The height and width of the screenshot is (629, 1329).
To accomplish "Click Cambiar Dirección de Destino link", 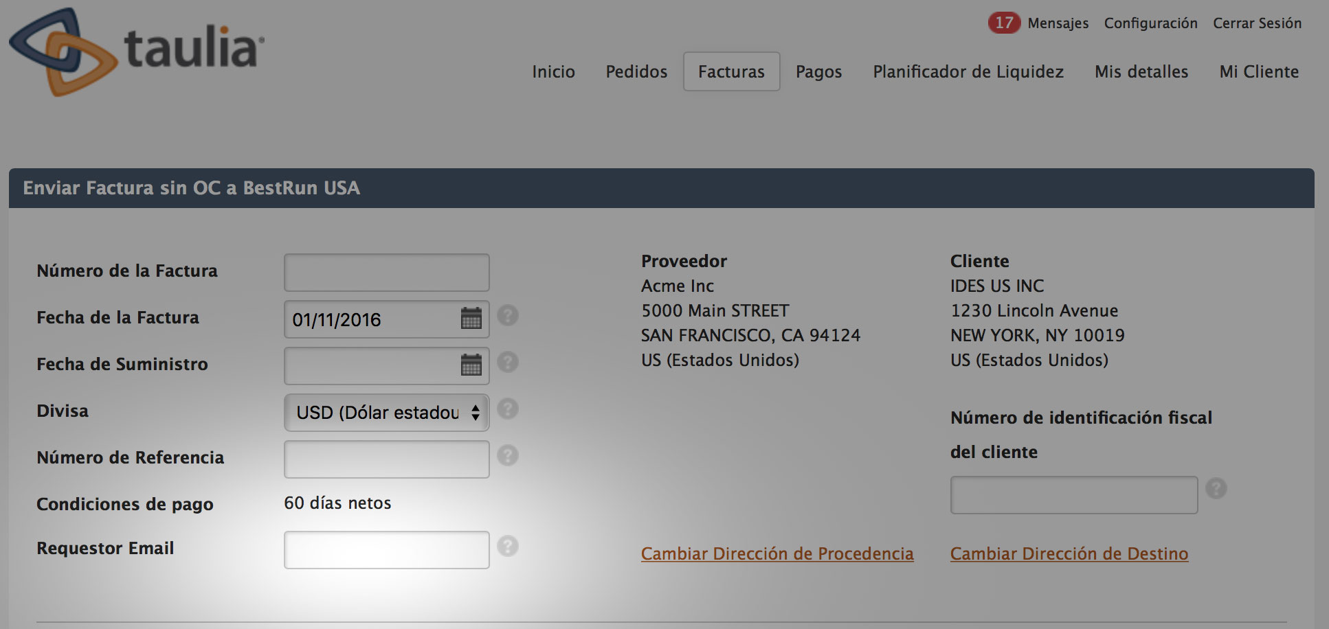I will click(1069, 553).
